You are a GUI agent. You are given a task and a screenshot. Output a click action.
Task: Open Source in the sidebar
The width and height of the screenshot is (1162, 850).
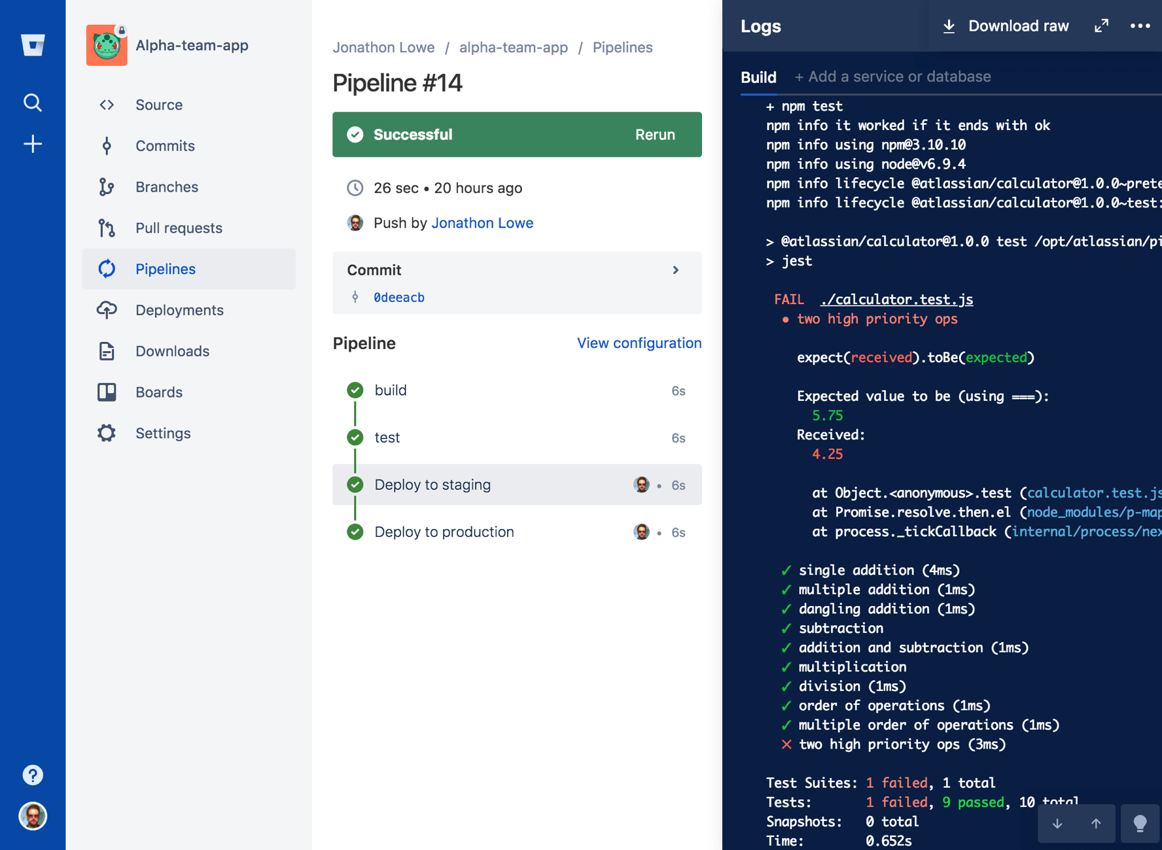[189, 105]
